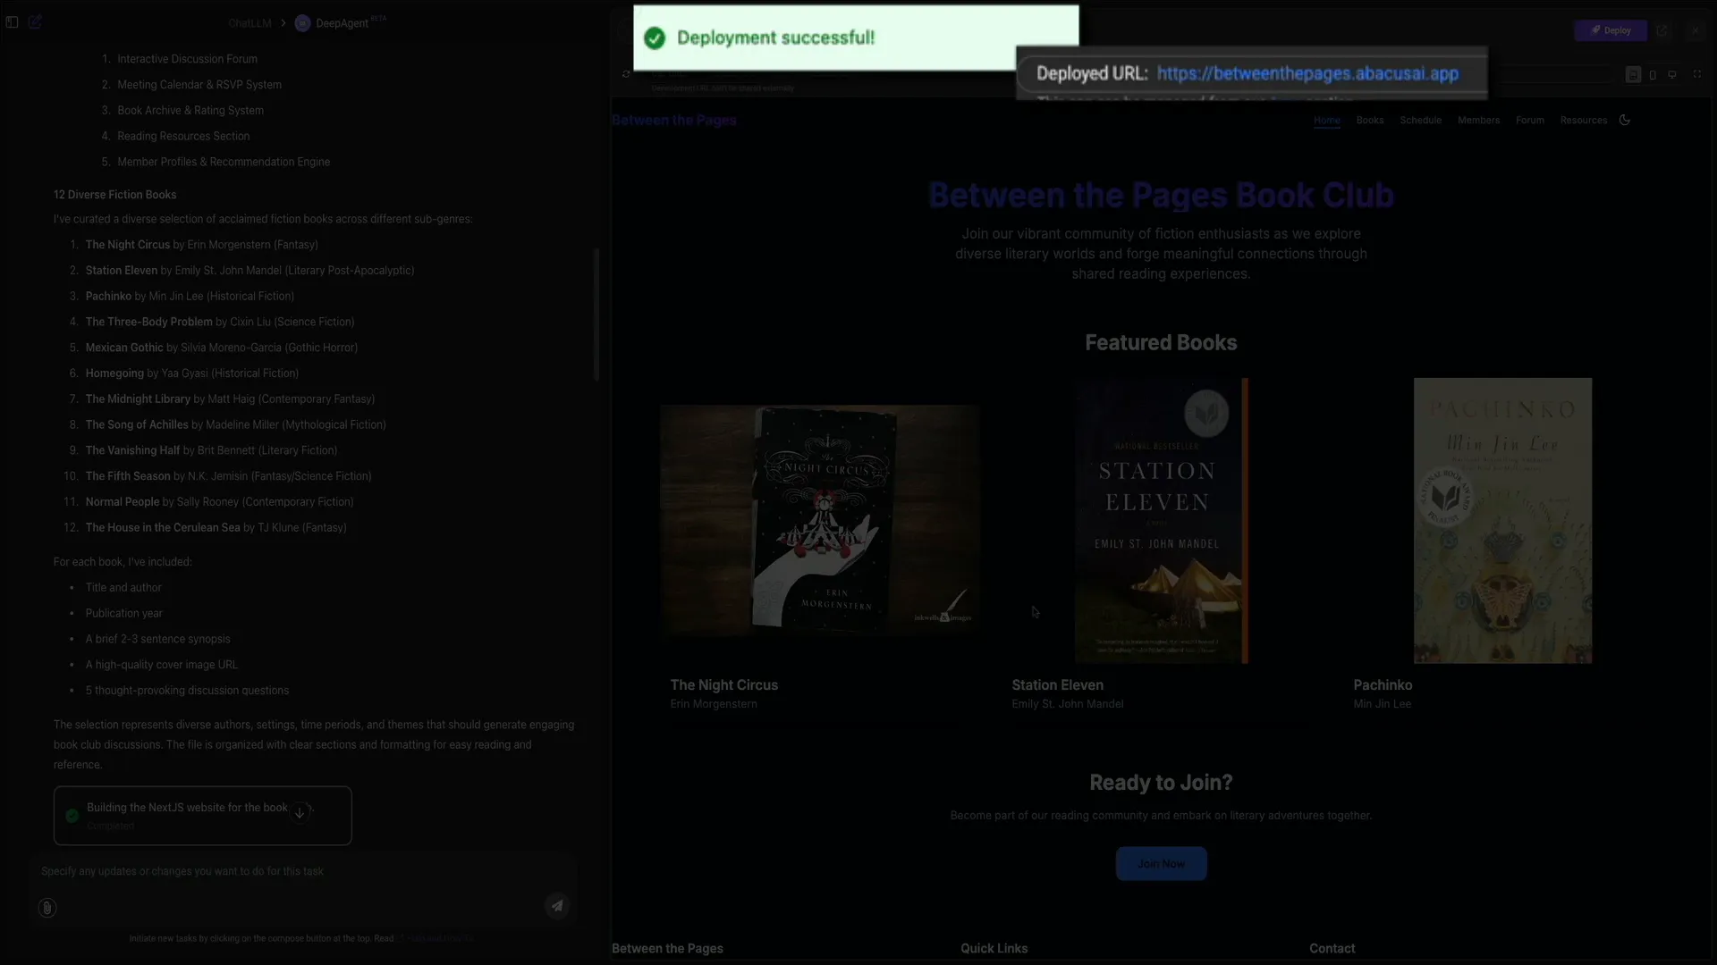Open preview in new window icon
Screen dimensions: 1717x965
coord(1662,30)
